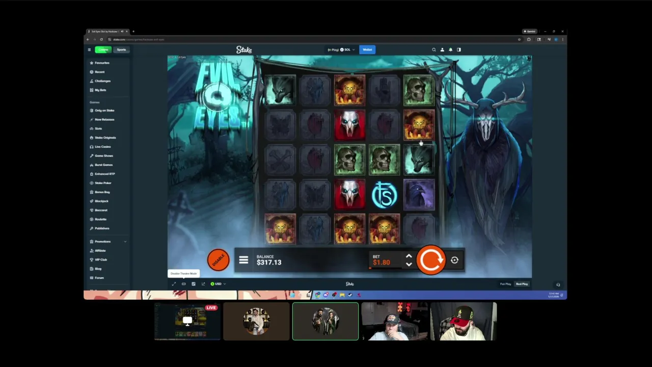Open the user profile icon
The image size is (652, 367).
pyautogui.click(x=442, y=49)
